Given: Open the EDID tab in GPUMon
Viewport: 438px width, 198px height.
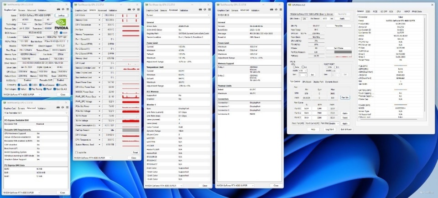Looking at the screenshot, I should (368, 11).
